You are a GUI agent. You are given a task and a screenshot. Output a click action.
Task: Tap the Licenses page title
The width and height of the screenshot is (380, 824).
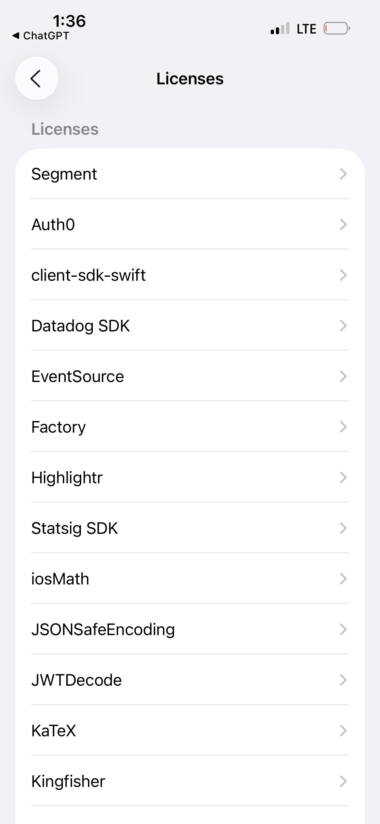[x=190, y=79]
